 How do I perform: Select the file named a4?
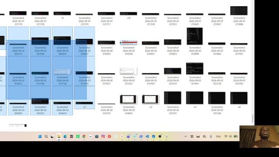[239, 100]
